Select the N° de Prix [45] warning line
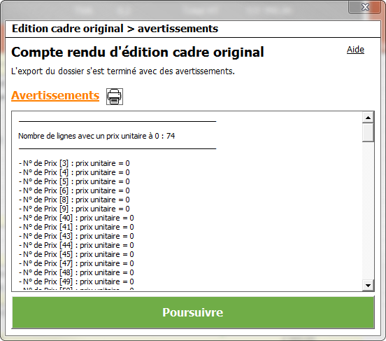 tap(76, 254)
